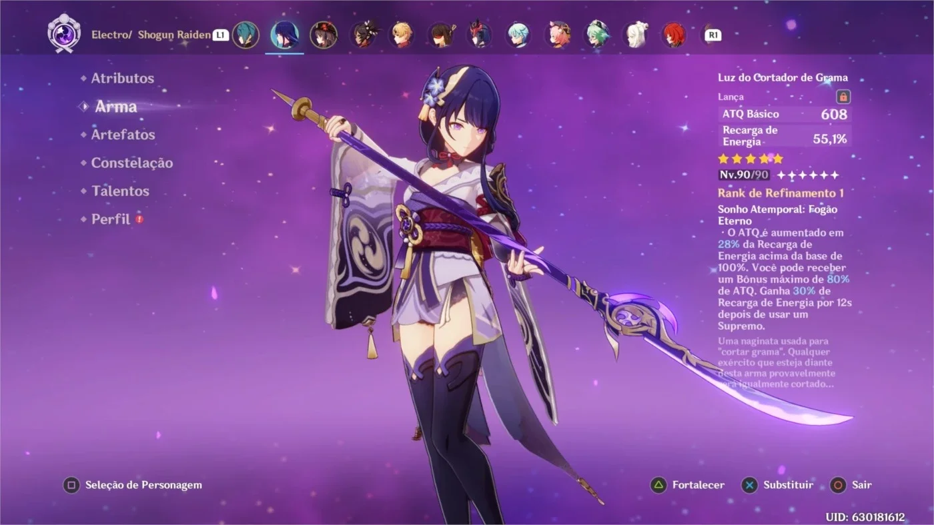Click the Nv.90/90 level label

(x=744, y=175)
